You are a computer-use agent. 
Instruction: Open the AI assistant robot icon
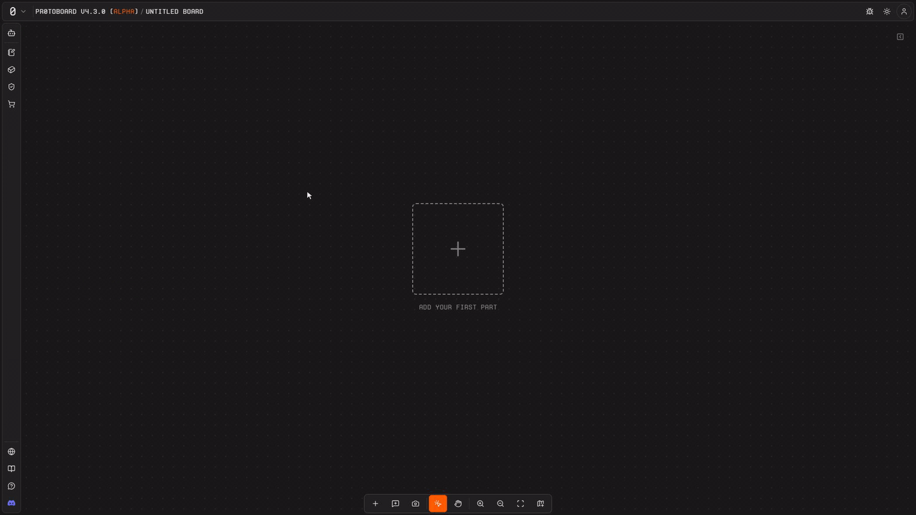point(11,33)
